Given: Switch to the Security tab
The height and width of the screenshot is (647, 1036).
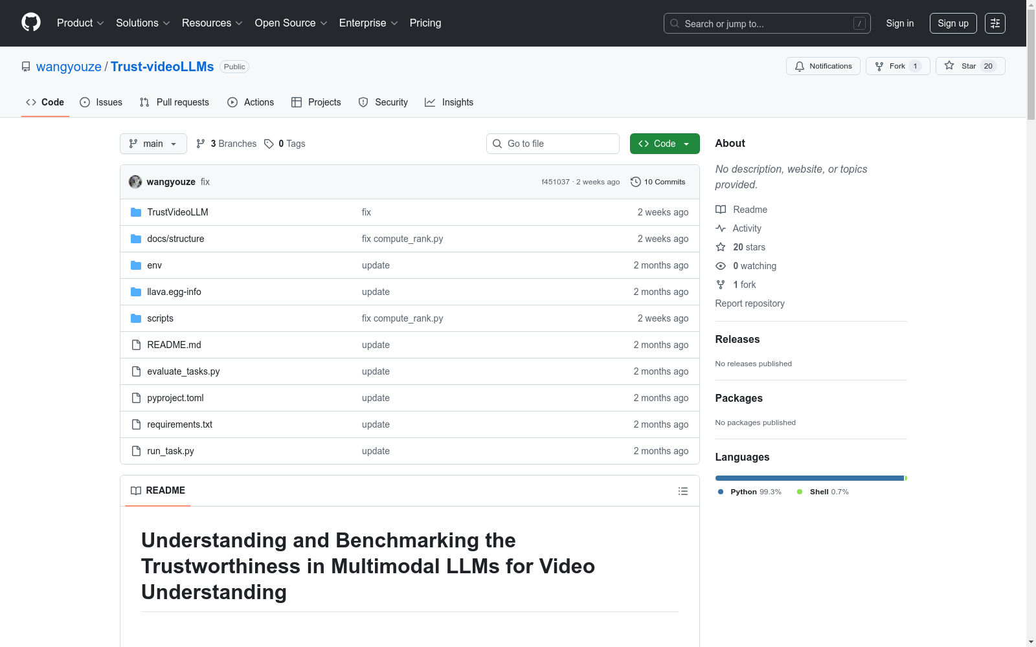Looking at the screenshot, I should 383,102.
